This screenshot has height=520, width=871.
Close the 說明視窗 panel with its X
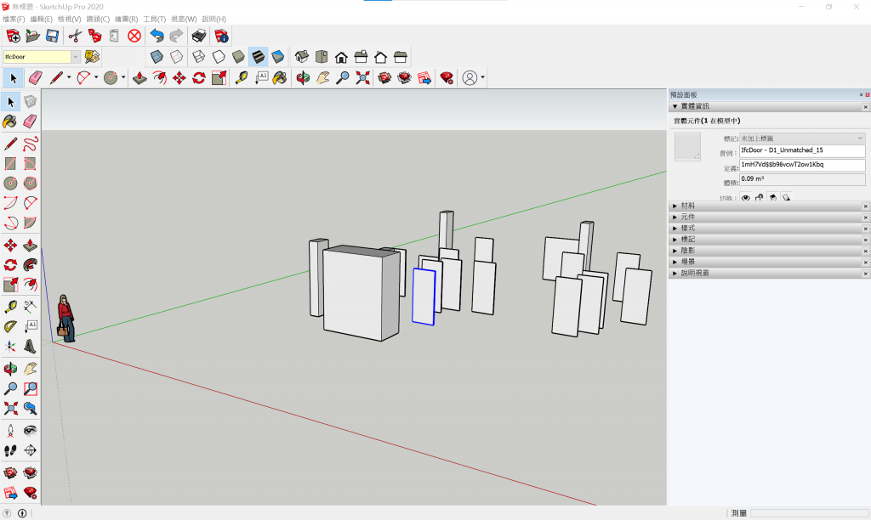click(865, 274)
